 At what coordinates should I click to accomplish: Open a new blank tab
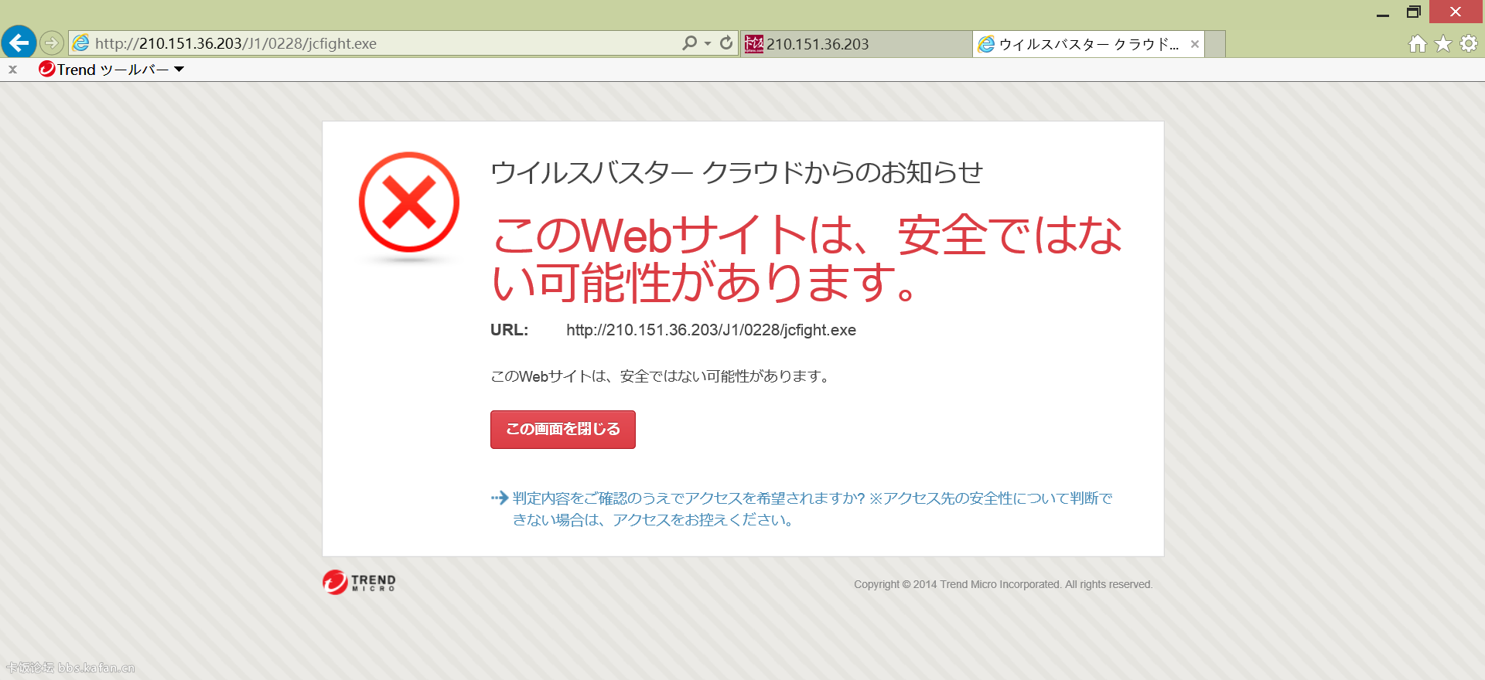click(1216, 44)
